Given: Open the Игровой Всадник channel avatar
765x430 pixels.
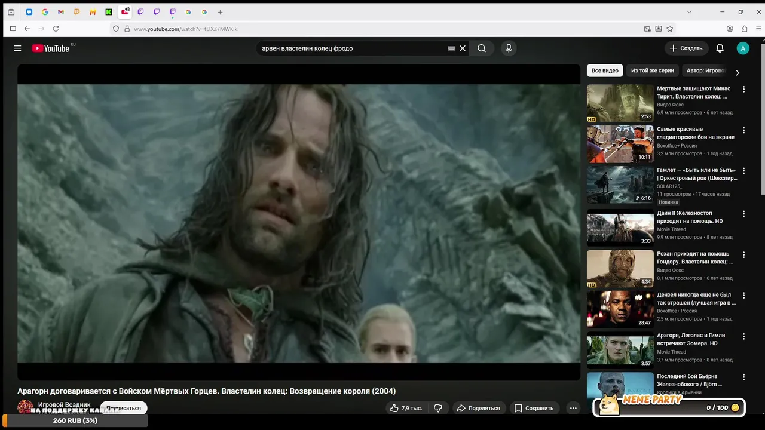Looking at the screenshot, I should point(25,407).
